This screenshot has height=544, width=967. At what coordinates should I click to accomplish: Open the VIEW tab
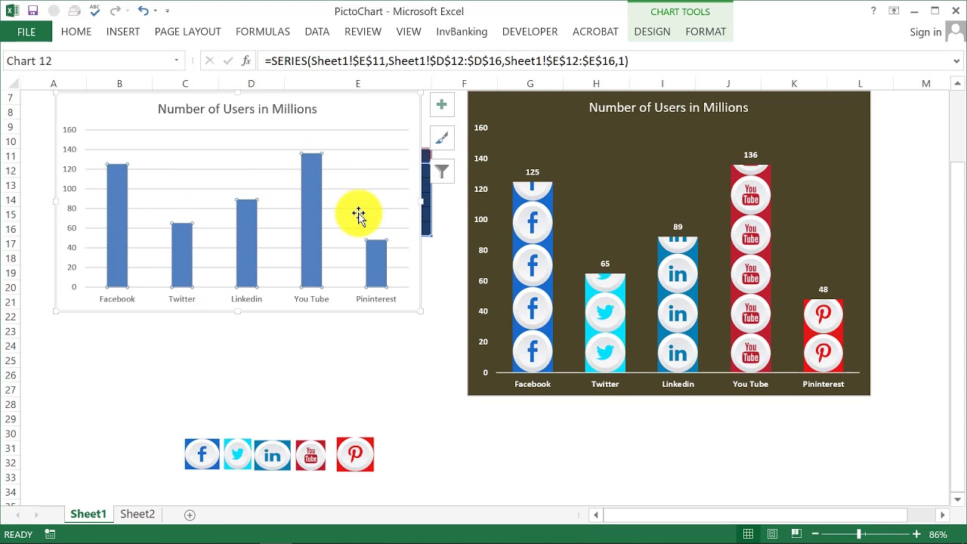coord(409,32)
